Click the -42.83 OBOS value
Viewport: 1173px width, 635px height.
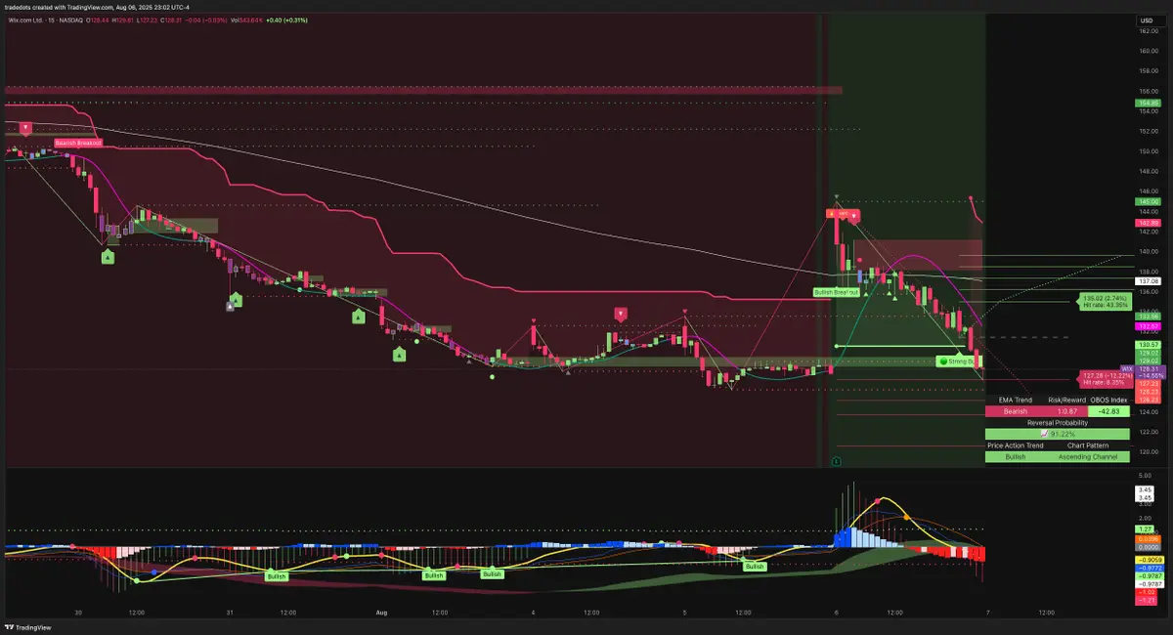(x=1108, y=411)
